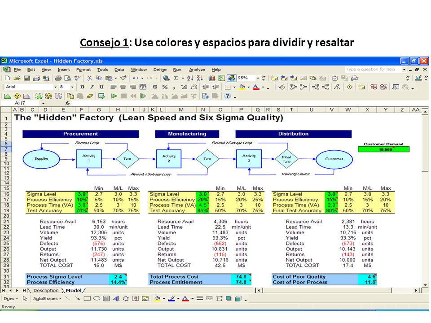This screenshot has width=431, height=323.
Task: Click the Currency Style dollar icon
Action: coord(155,87)
